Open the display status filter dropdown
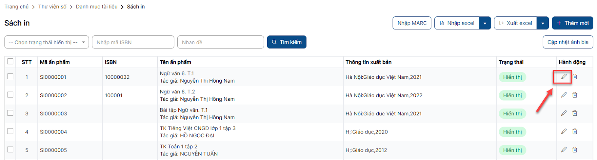The height and width of the screenshot is (160, 597). (x=47, y=42)
